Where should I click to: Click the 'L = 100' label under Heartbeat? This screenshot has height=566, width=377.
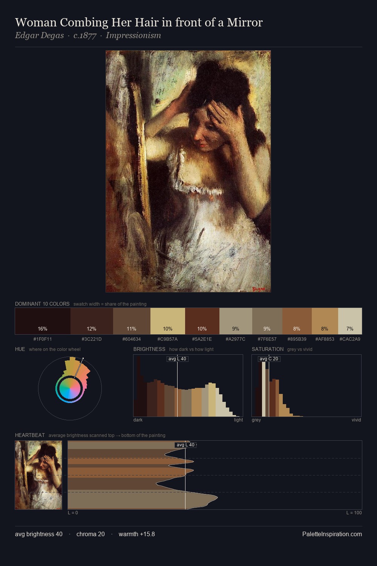tap(354, 512)
